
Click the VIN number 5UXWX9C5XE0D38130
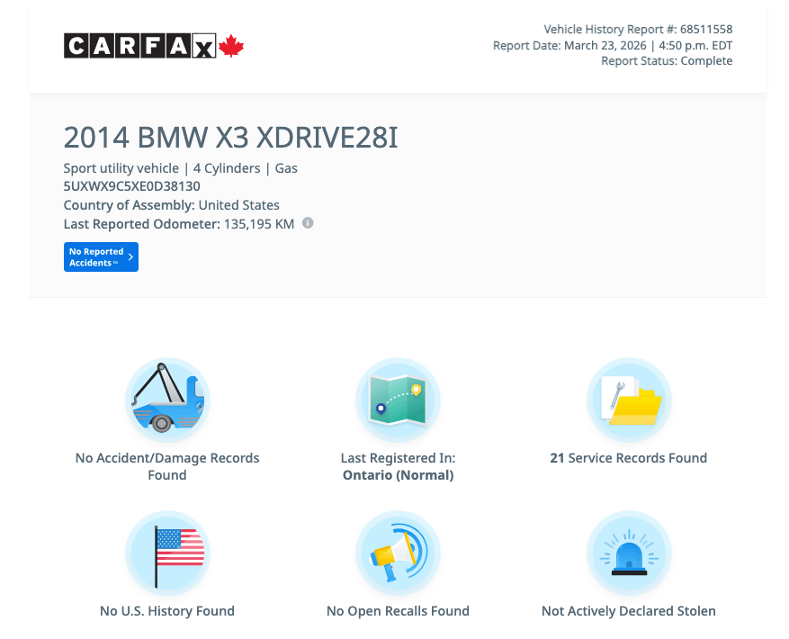pyautogui.click(x=131, y=186)
